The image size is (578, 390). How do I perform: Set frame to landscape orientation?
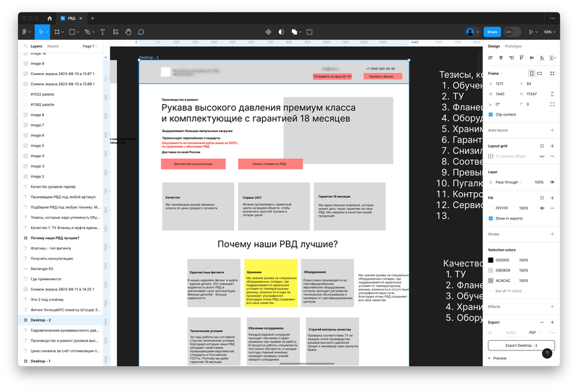click(540, 74)
